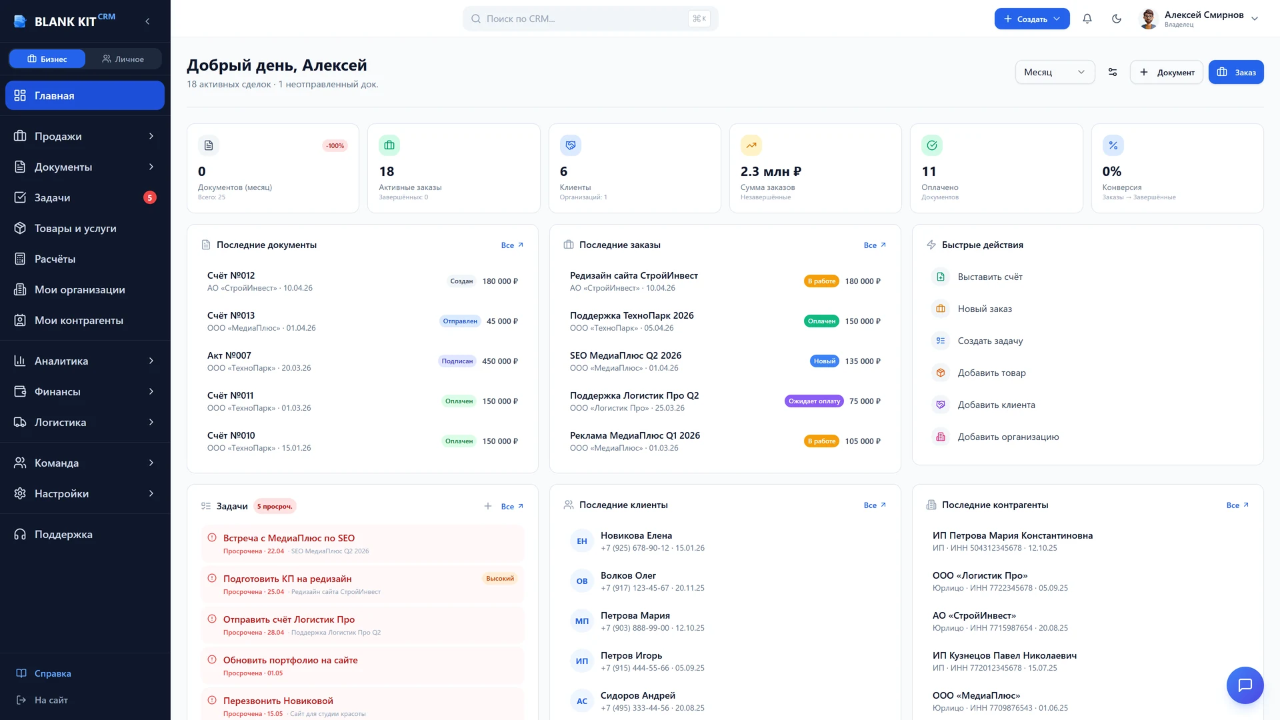Viewport: 1280px width, 720px height.
Task: Click Добавить товар quick action icon
Action: 941,373
